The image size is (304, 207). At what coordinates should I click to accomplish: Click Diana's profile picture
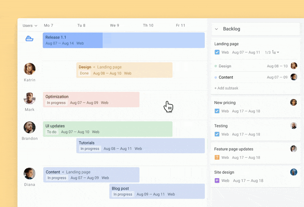pyautogui.click(x=30, y=174)
